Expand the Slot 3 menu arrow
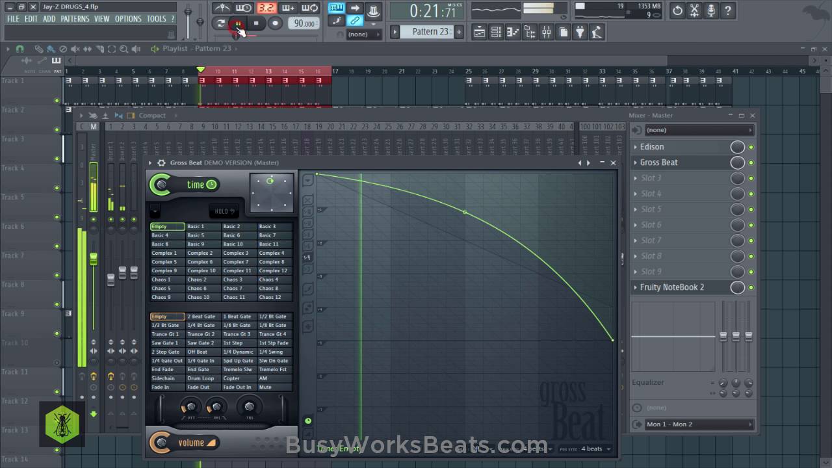This screenshot has height=468, width=832. 636,178
